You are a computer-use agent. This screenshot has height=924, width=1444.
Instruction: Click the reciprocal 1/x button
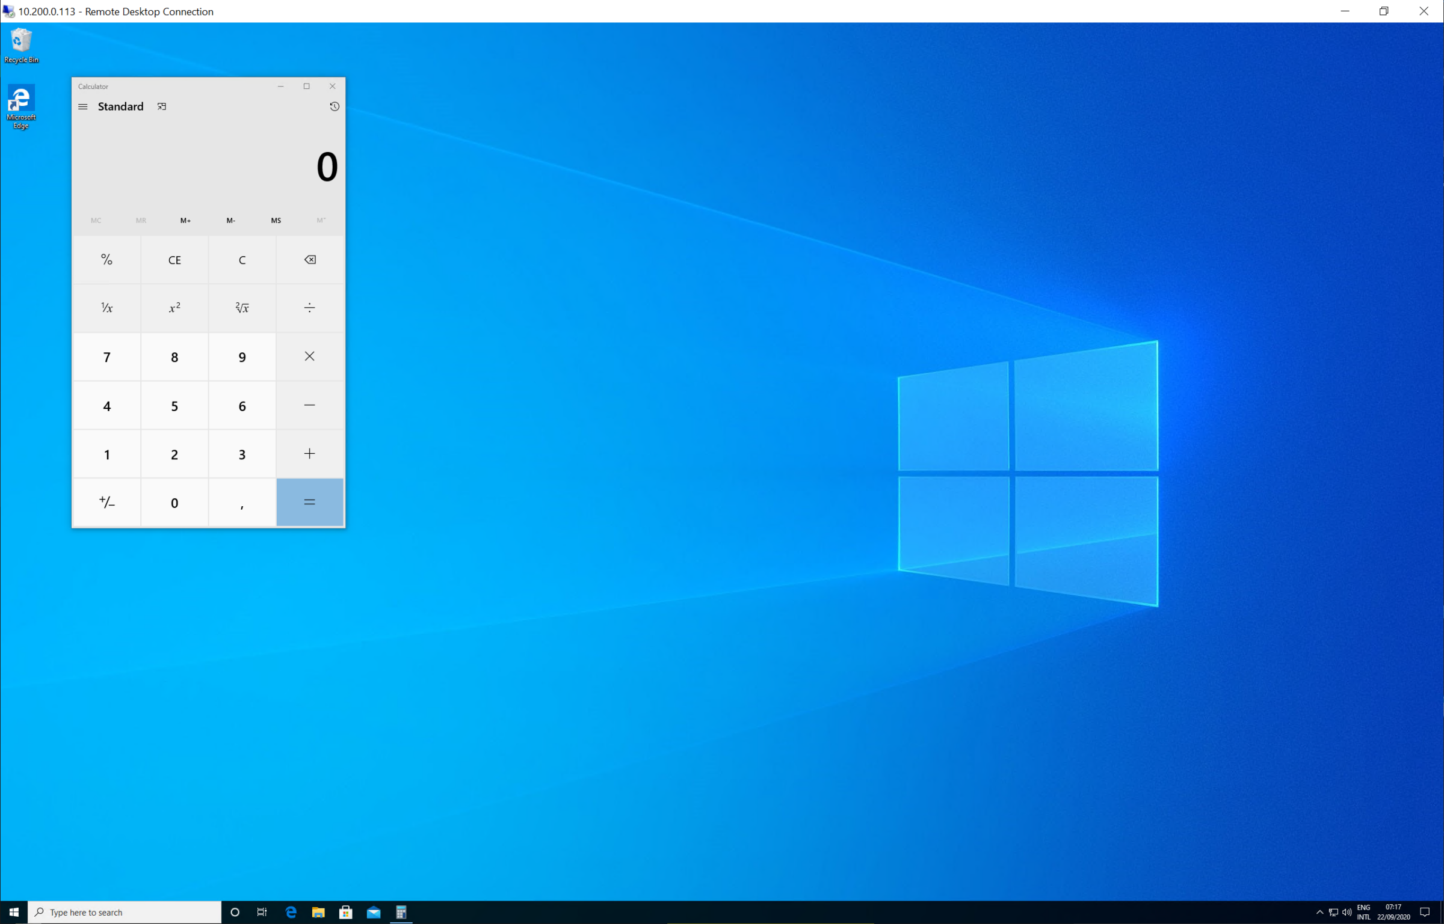point(107,308)
